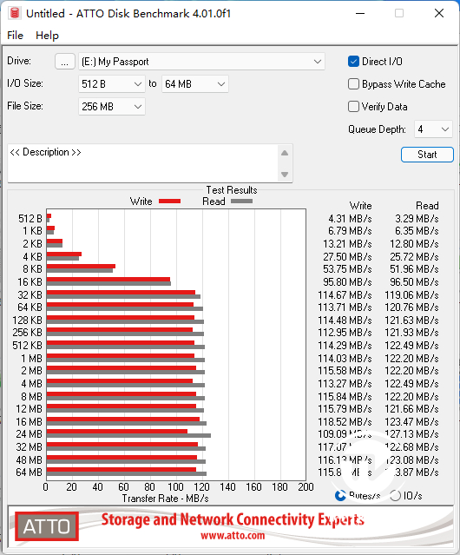Click the 16 KB chart row label
The image size is (460, 555).
[30, 282]
